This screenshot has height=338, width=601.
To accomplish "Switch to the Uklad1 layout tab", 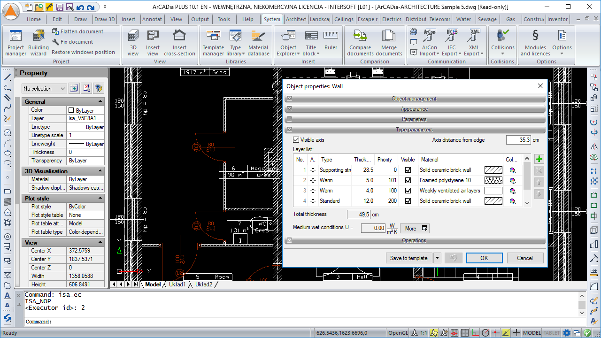I will pyautogui.click(x=177, y=284).
